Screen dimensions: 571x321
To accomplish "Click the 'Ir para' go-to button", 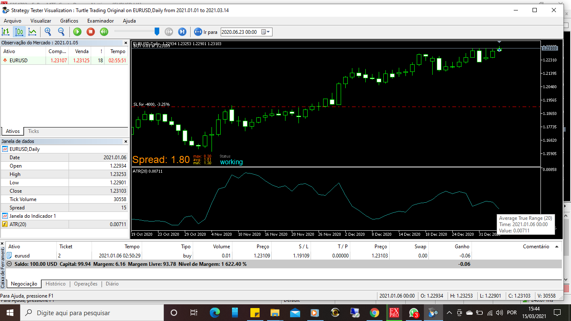I will click(206, 32).
